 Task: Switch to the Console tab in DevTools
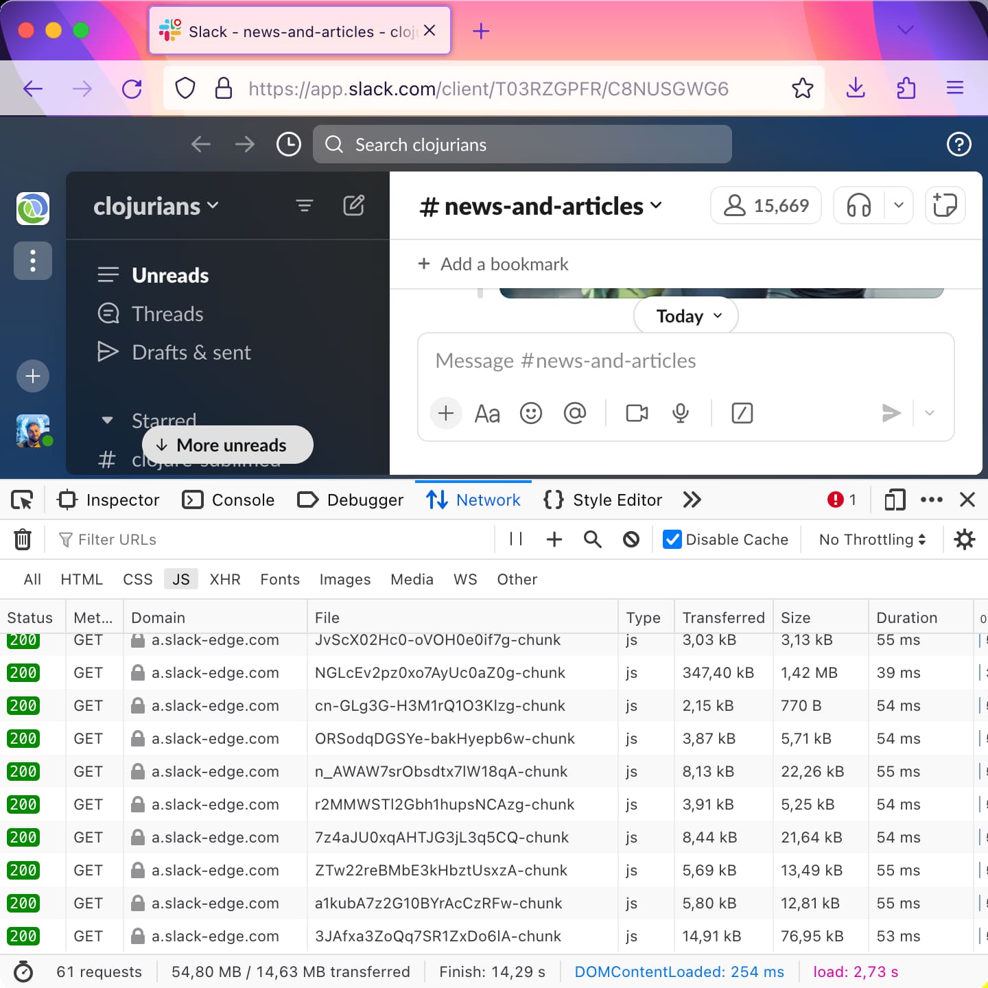point(228,499)
